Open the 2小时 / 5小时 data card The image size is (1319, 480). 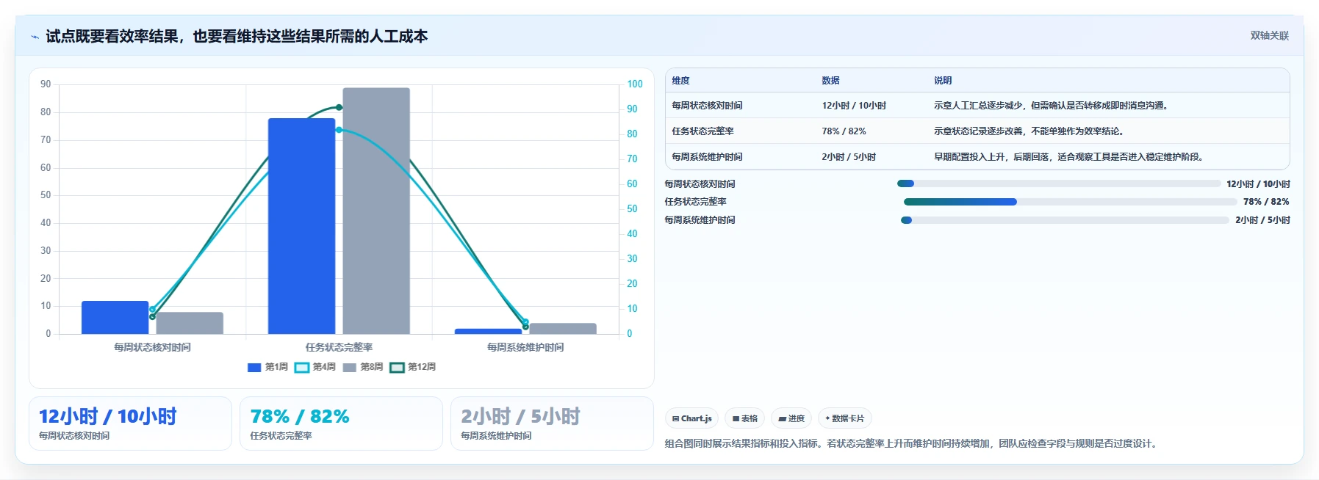(552, 423)
